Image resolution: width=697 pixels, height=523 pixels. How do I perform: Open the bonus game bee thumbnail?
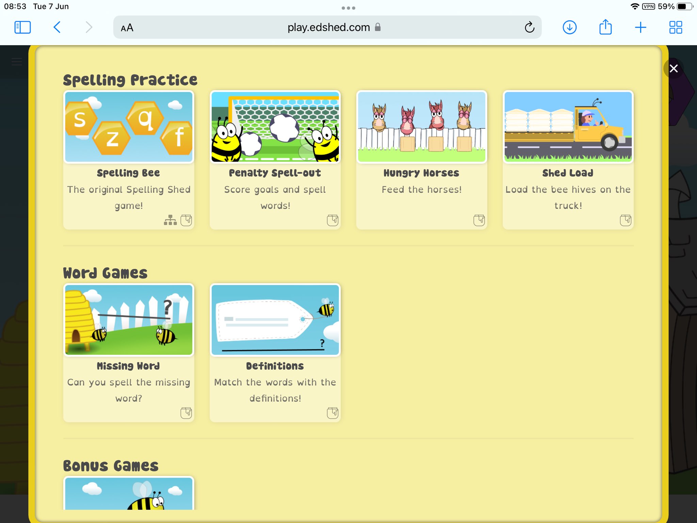129,493
